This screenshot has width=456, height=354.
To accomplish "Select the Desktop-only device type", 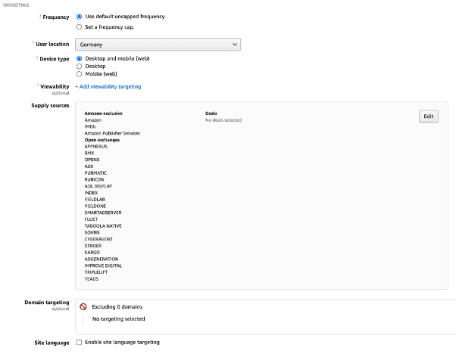I will tap(80, 67).
